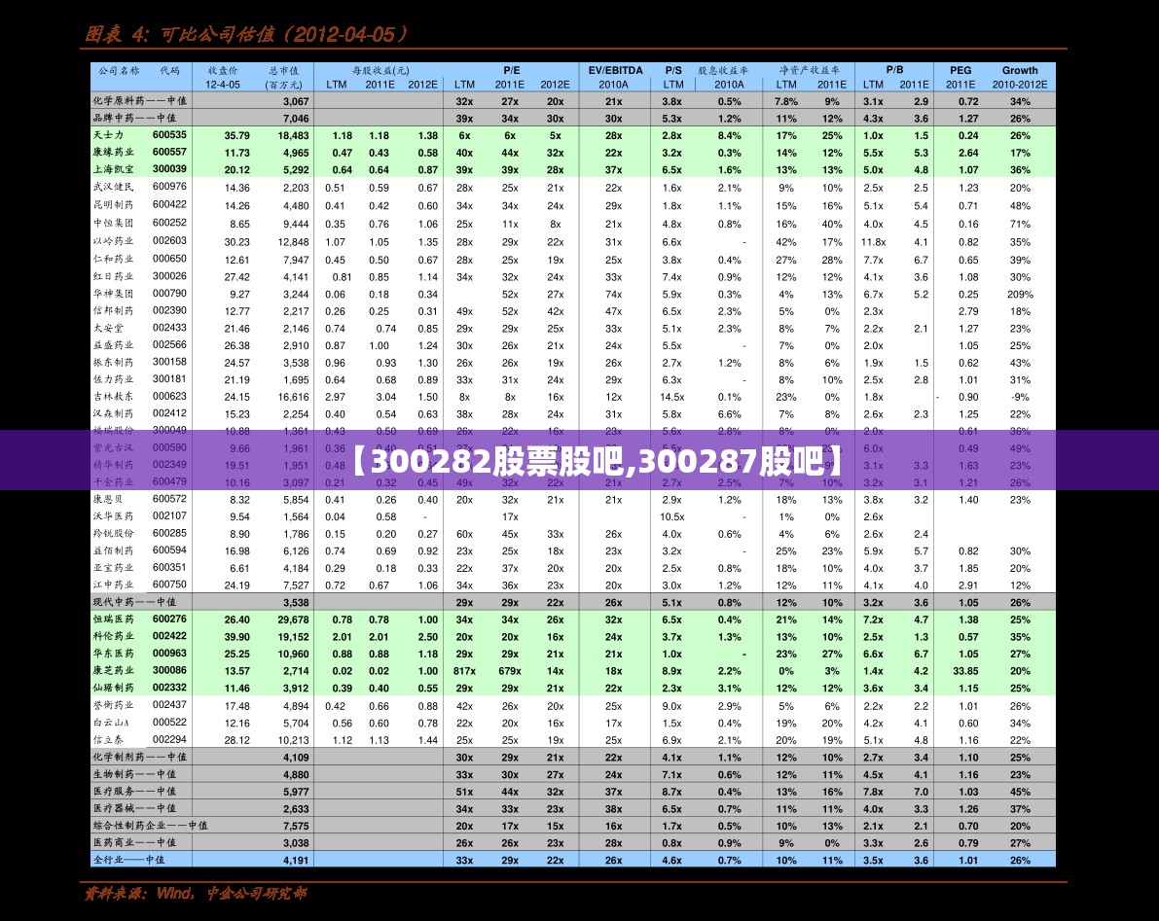Select the -9% growth value
This screenshot has height=921, width=1159.
[1020, 398]
